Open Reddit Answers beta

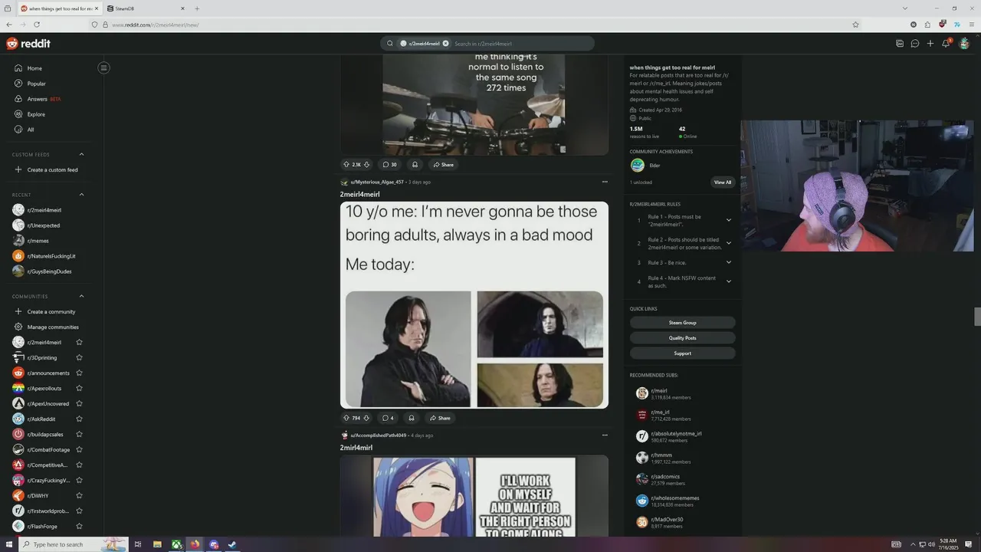click(44, 99)
